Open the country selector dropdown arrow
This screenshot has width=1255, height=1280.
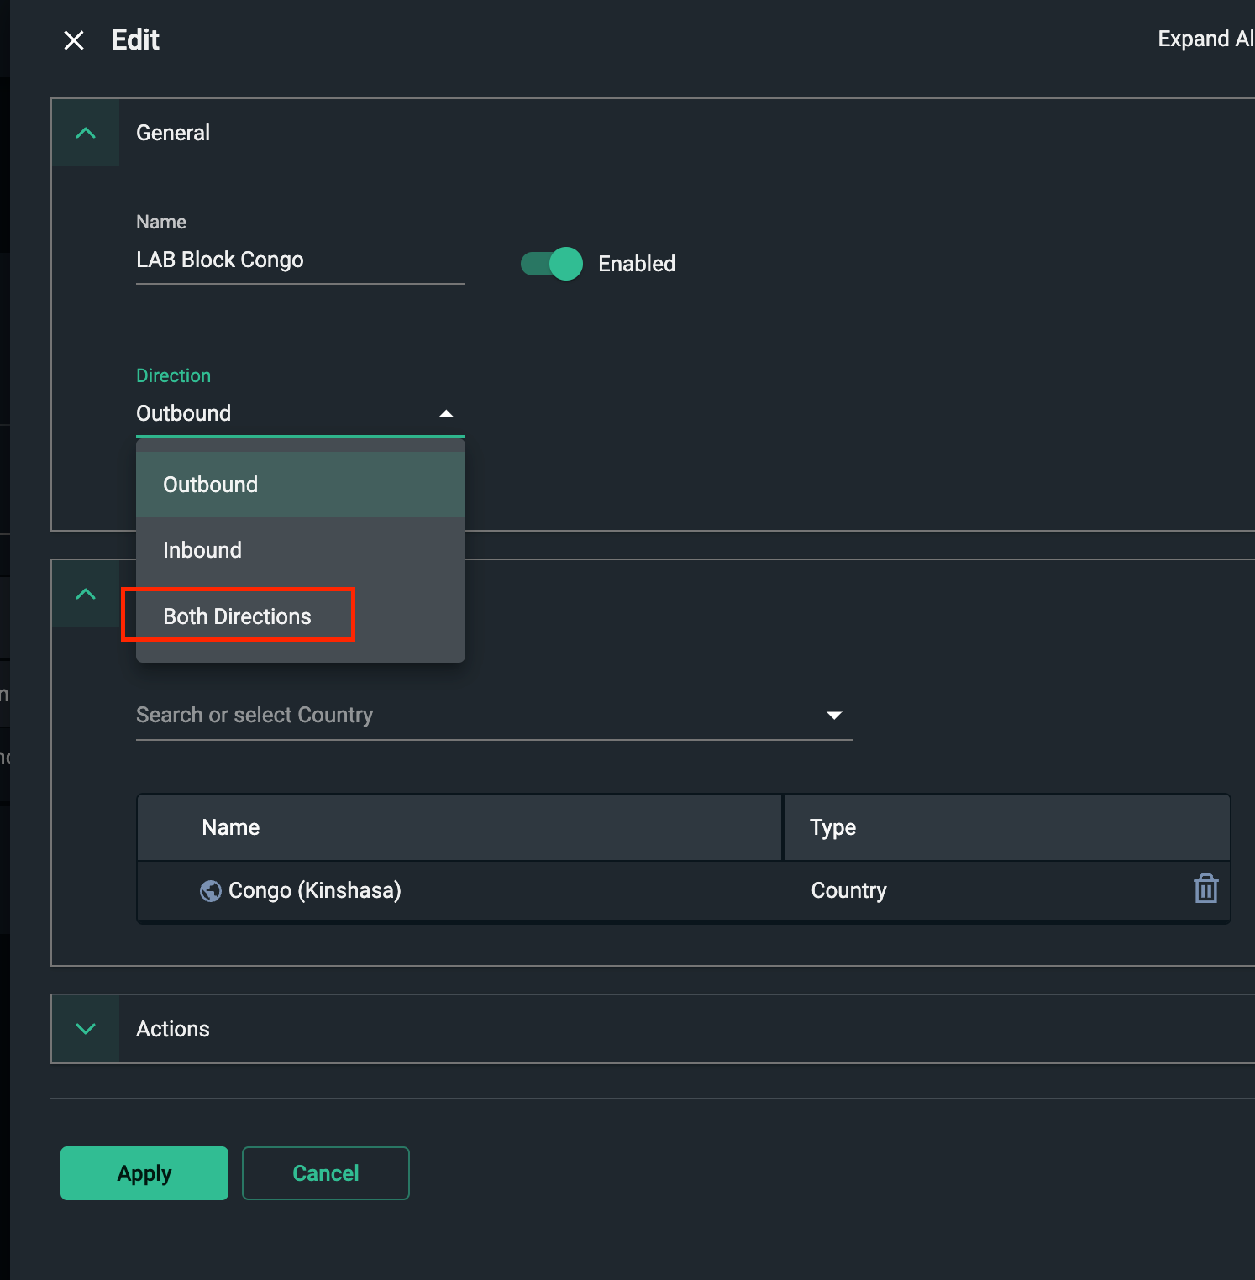tap(834, 715)
